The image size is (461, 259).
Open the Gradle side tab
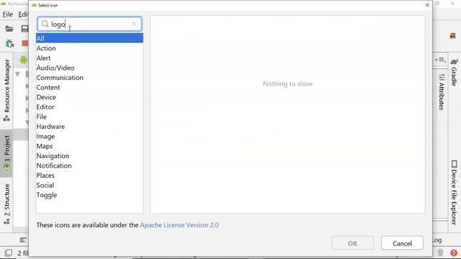455,72
